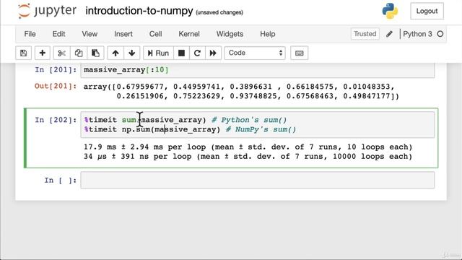The image size is (462, 260).
Task: Click the In [202] prompt label
Action: 56,120
